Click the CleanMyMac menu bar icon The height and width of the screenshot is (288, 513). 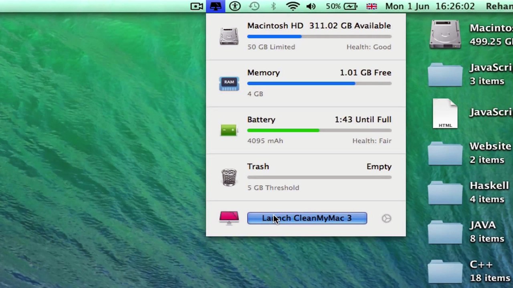(216, 6)
